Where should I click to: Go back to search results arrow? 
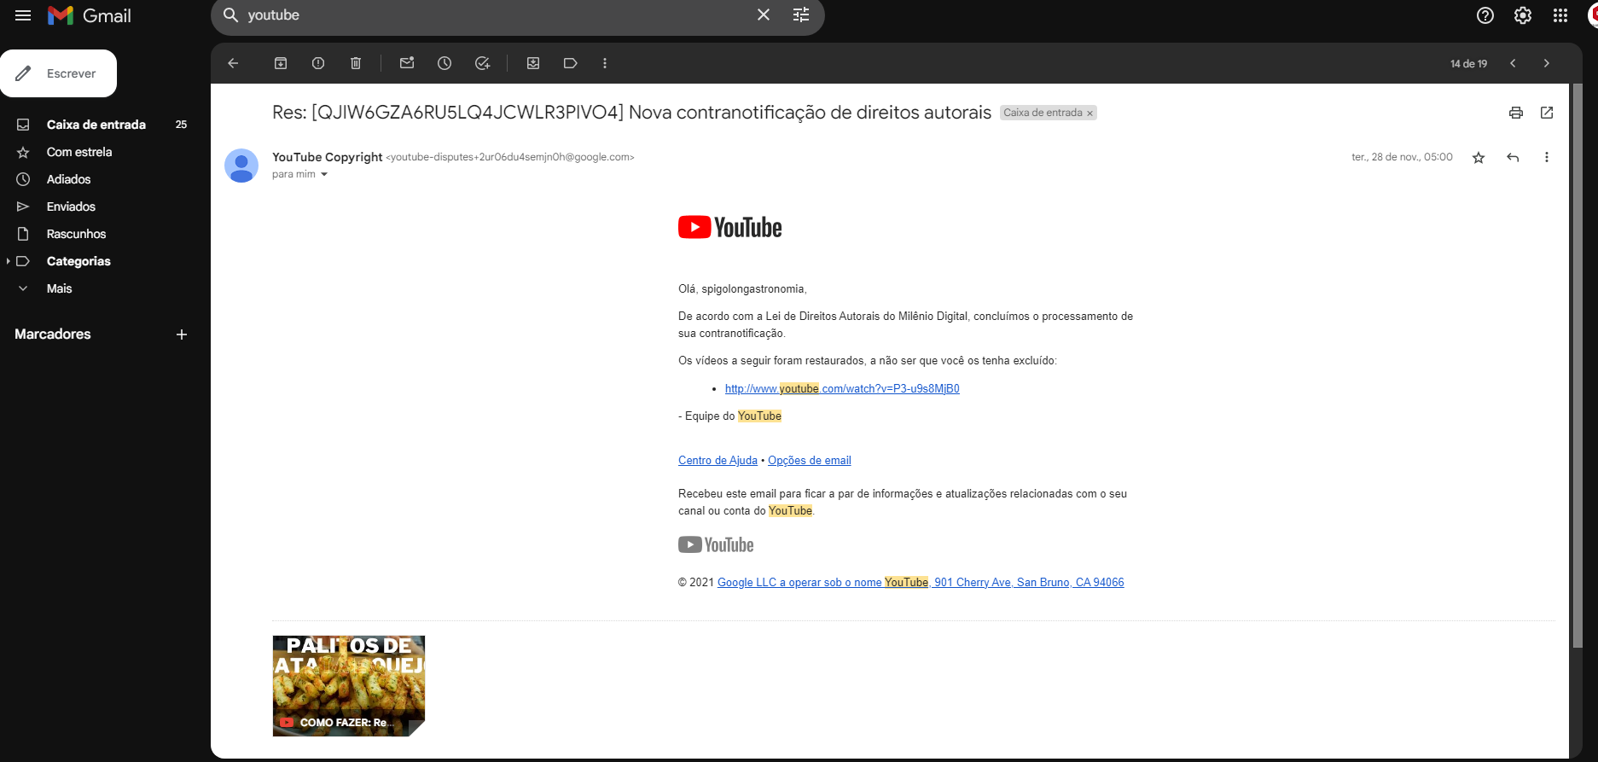click(233, 63)
